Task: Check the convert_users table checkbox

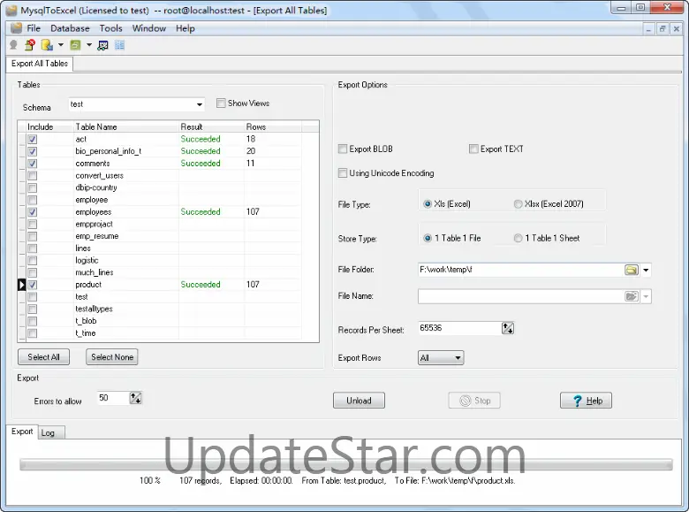Action: point(33,175)
